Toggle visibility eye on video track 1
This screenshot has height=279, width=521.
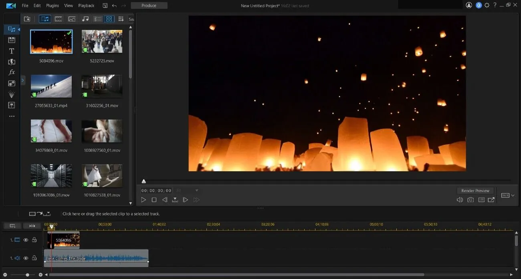pos(26,240)
